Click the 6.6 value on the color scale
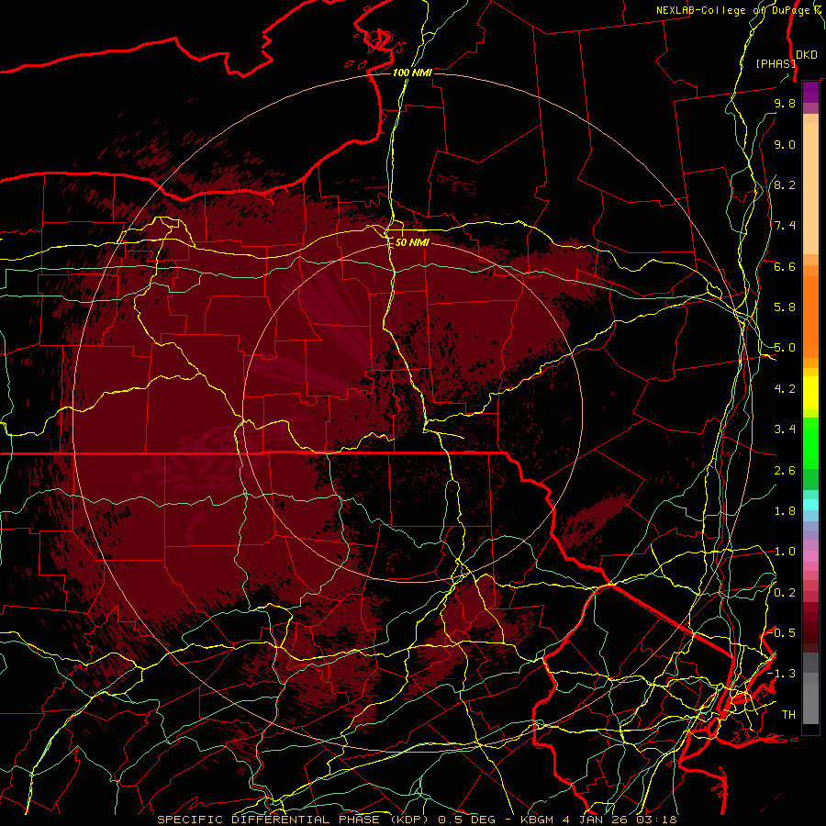This screenshot has height=826, width=826. 785,266
